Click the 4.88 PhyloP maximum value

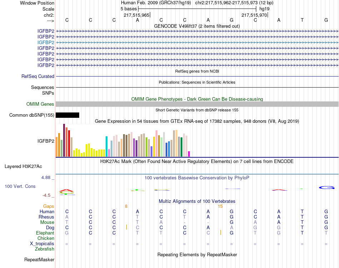pos(46,178)
